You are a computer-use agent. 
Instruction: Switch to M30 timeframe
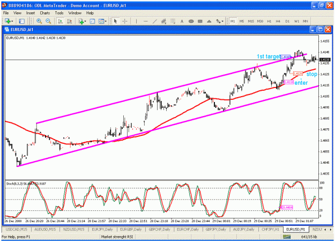260,21
